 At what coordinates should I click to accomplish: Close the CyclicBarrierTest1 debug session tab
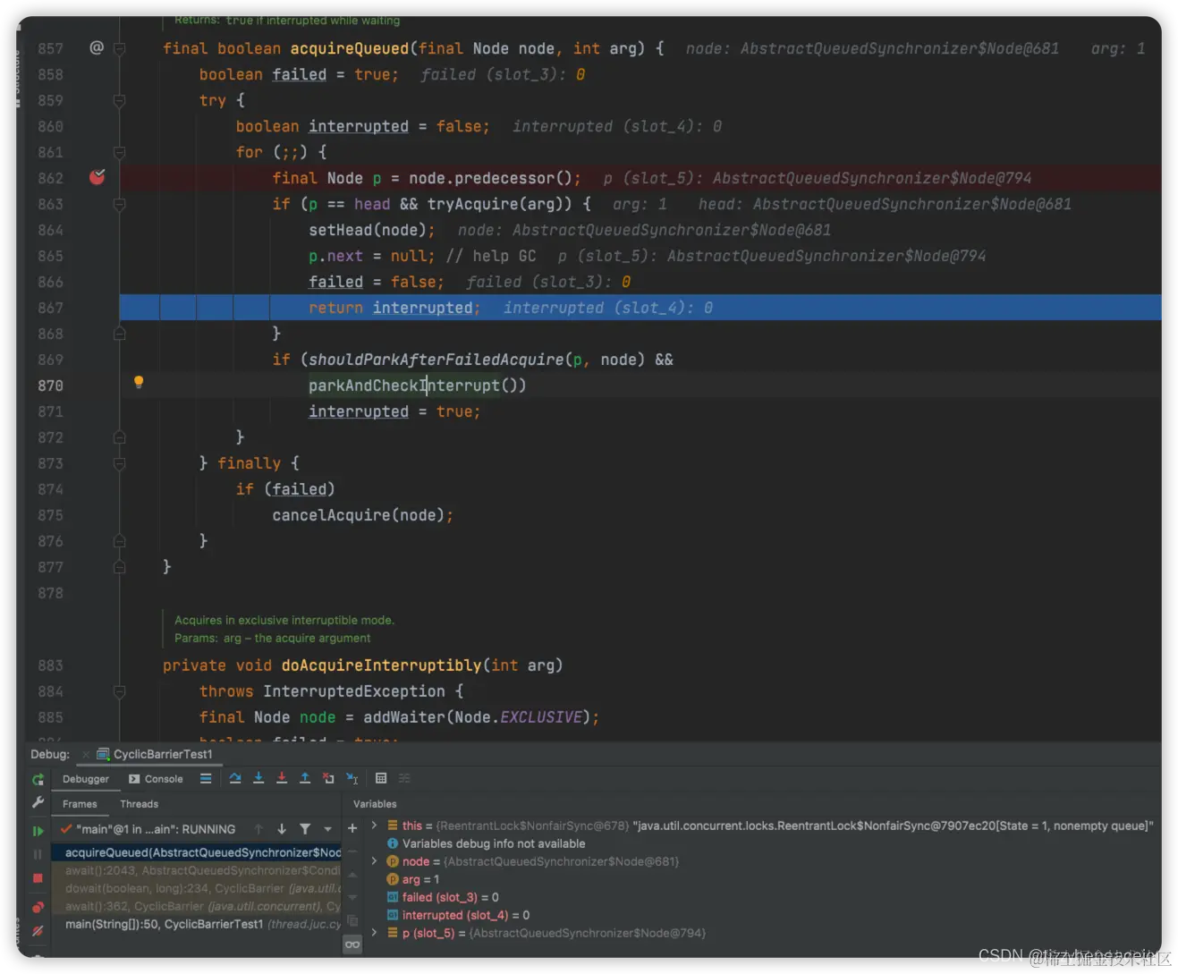(x=86, y=754)
